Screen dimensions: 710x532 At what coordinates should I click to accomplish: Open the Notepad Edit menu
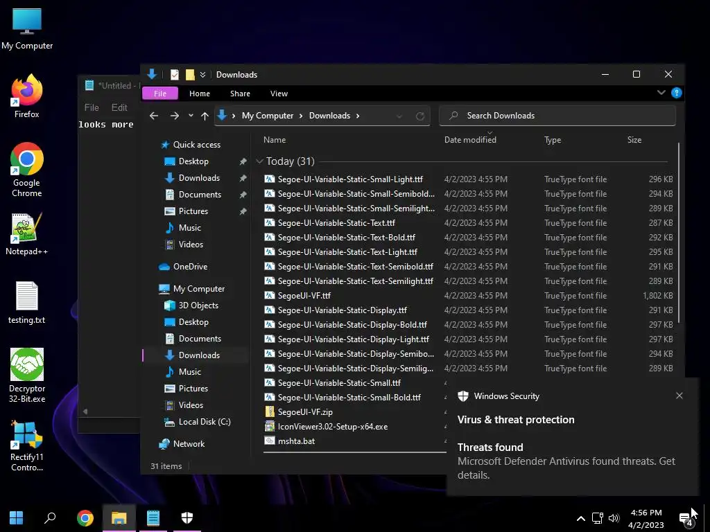tap(119, 107)
